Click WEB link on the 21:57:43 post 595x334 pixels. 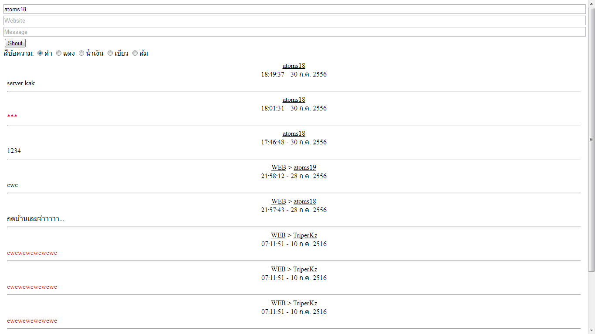pyautogui.click(x=279, y=201)
